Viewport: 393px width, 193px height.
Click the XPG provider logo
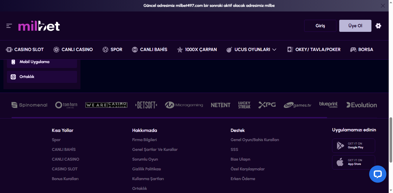point(267,105)
